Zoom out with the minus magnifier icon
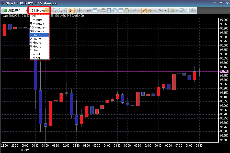Viewport: 230px width, 153px height. point(60,10)
